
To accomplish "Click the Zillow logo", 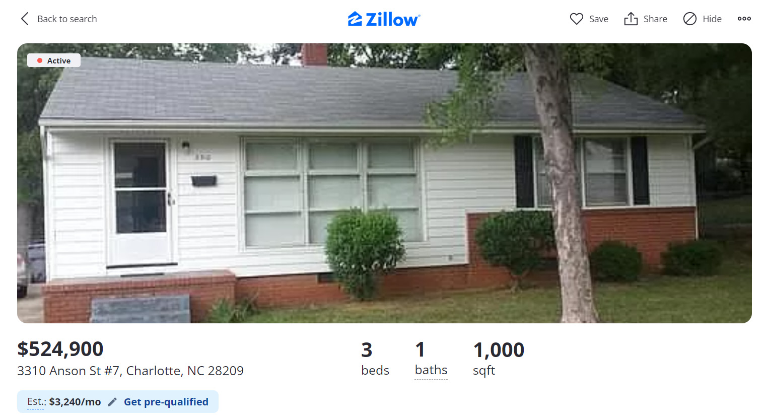I will [384, 19].
